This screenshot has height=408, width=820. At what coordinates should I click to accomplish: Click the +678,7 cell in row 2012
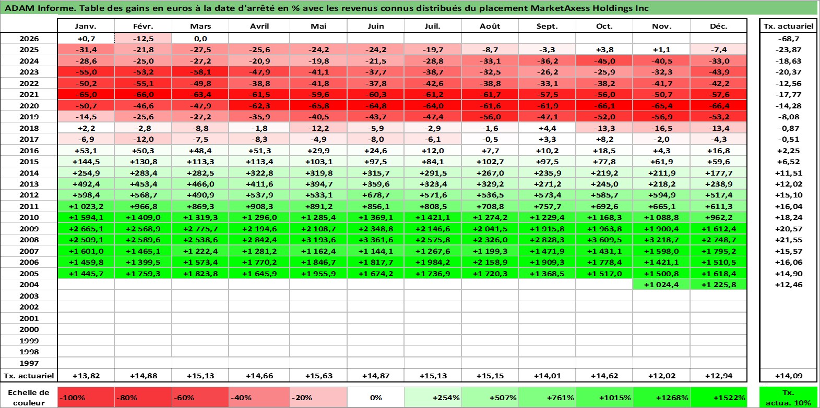[x=376, y=195]
